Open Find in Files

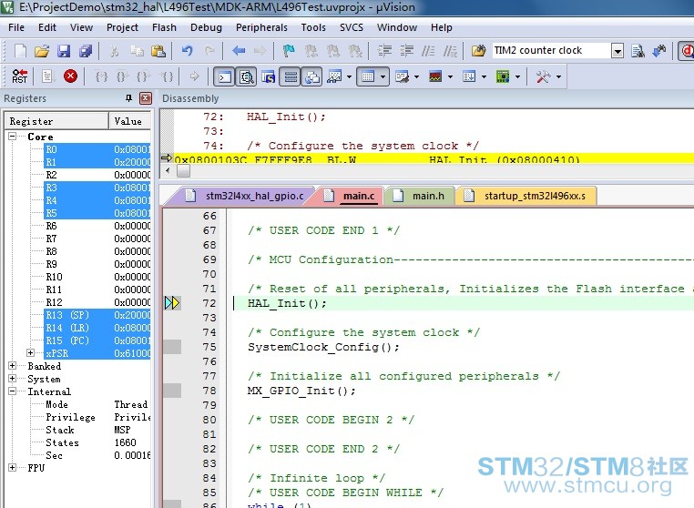point(478,51)
